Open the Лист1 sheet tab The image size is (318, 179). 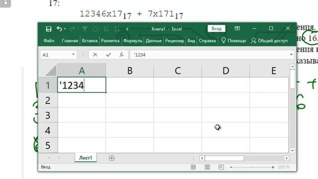coord(85,158)
